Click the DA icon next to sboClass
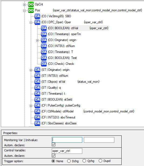144x166 pixels. pos(37,123)
